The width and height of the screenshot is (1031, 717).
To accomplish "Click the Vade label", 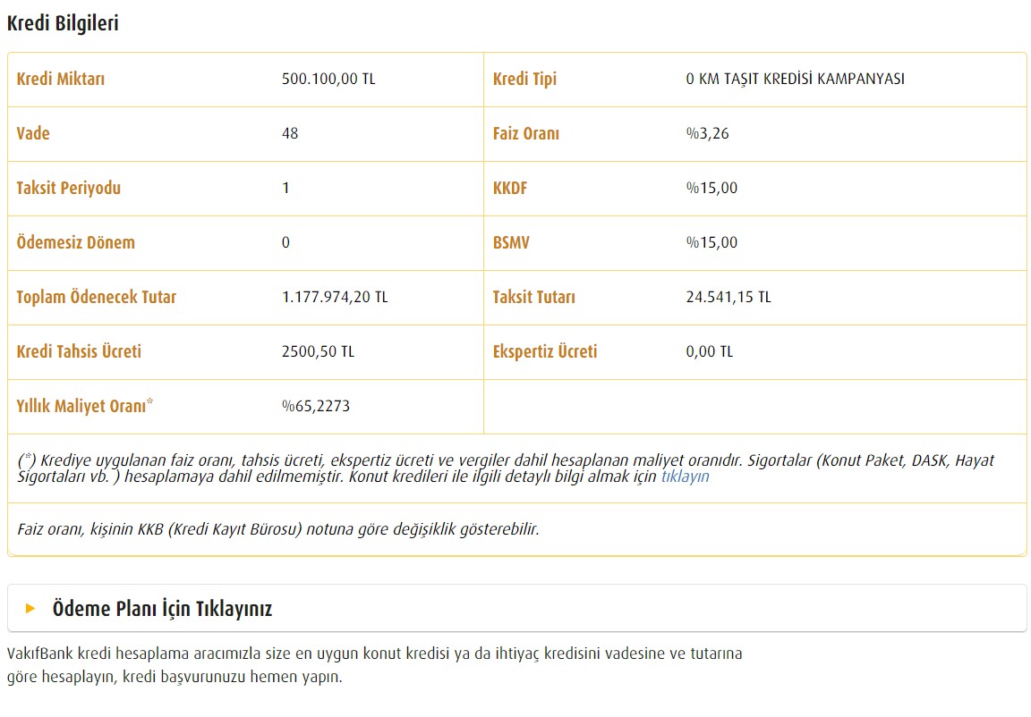I will tap(33, 133).
